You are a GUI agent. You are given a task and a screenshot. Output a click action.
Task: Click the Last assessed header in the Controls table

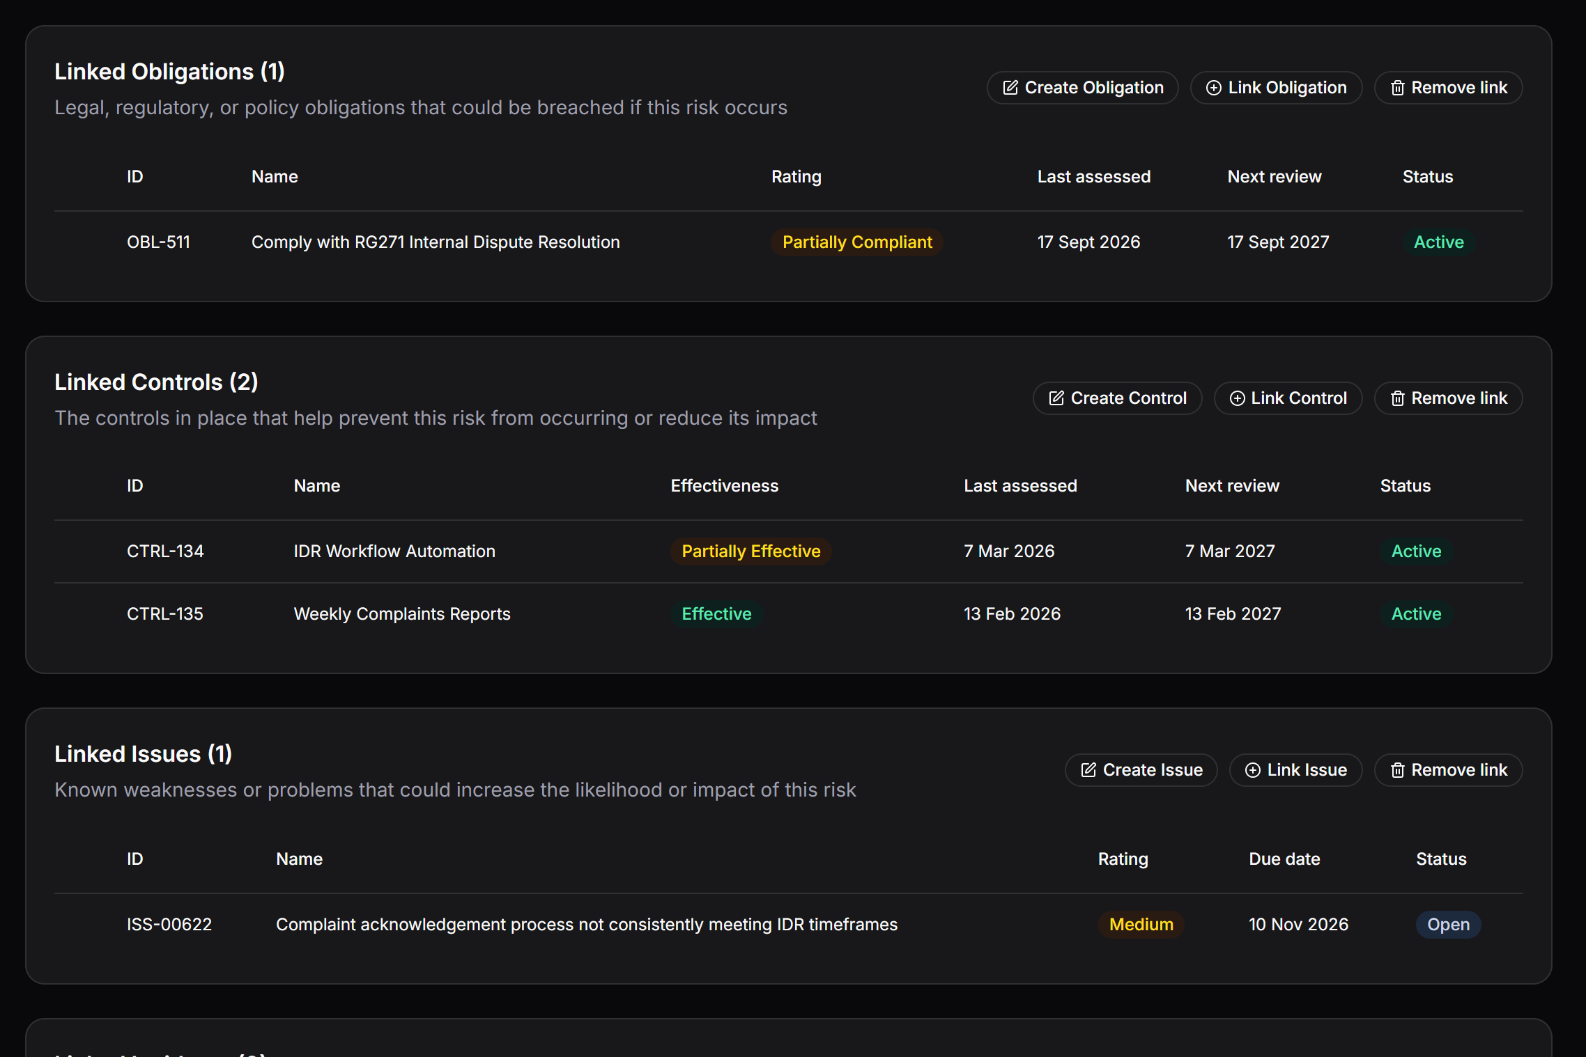pyautogui.click(x=1020, y=486)
